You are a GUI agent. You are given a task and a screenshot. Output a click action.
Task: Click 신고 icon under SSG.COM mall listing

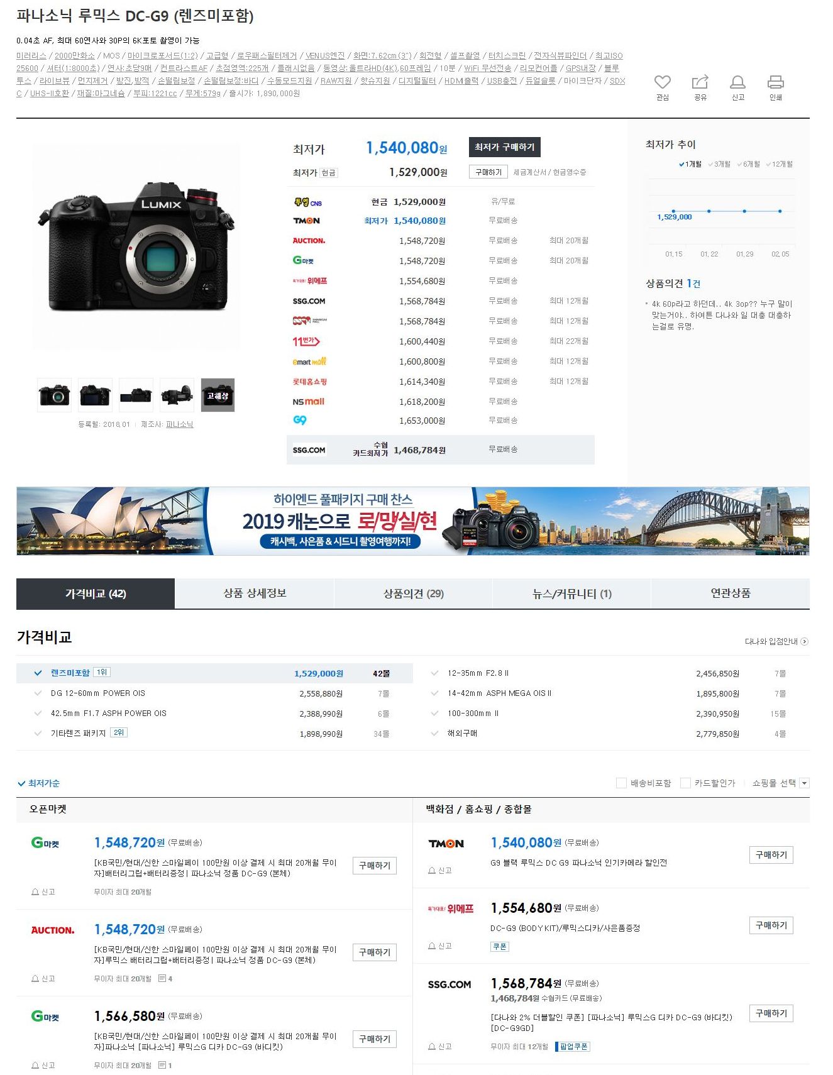pos(440,1047)
